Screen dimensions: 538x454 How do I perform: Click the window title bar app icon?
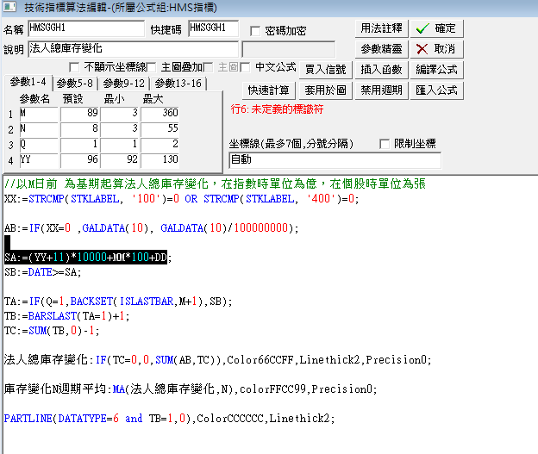(x=9, y=8)
